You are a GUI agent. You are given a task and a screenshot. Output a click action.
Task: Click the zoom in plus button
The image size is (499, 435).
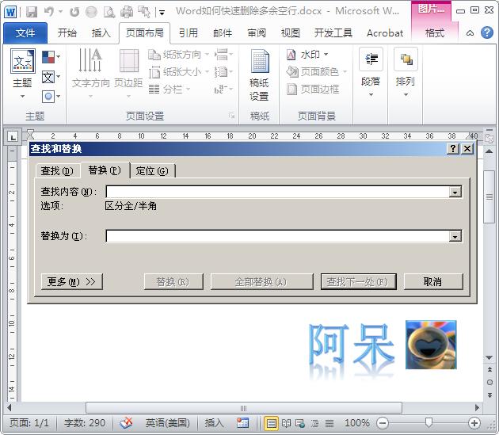(x=474, y=423)
